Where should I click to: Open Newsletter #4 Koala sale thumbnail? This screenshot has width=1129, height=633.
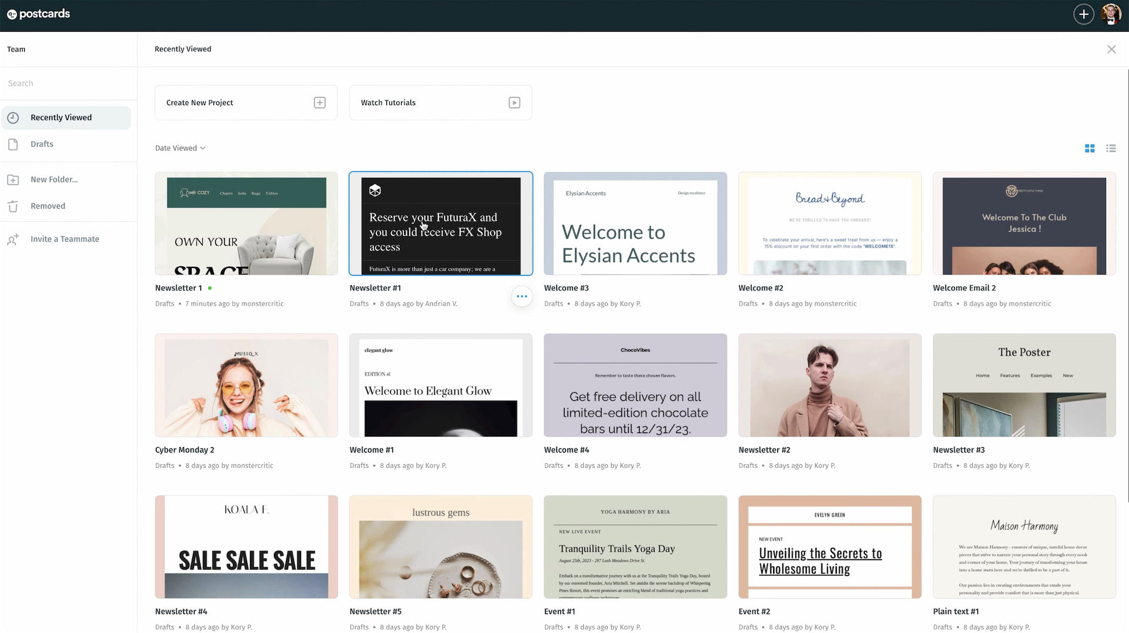(x=246, y=547)
